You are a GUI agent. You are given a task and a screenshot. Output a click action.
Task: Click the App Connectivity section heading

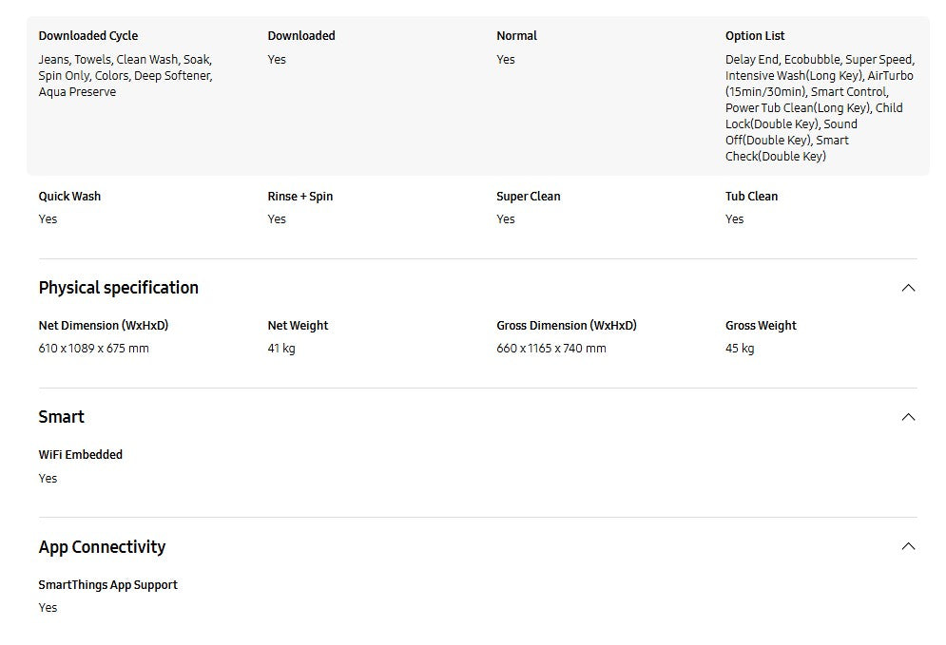pos(102,547)
